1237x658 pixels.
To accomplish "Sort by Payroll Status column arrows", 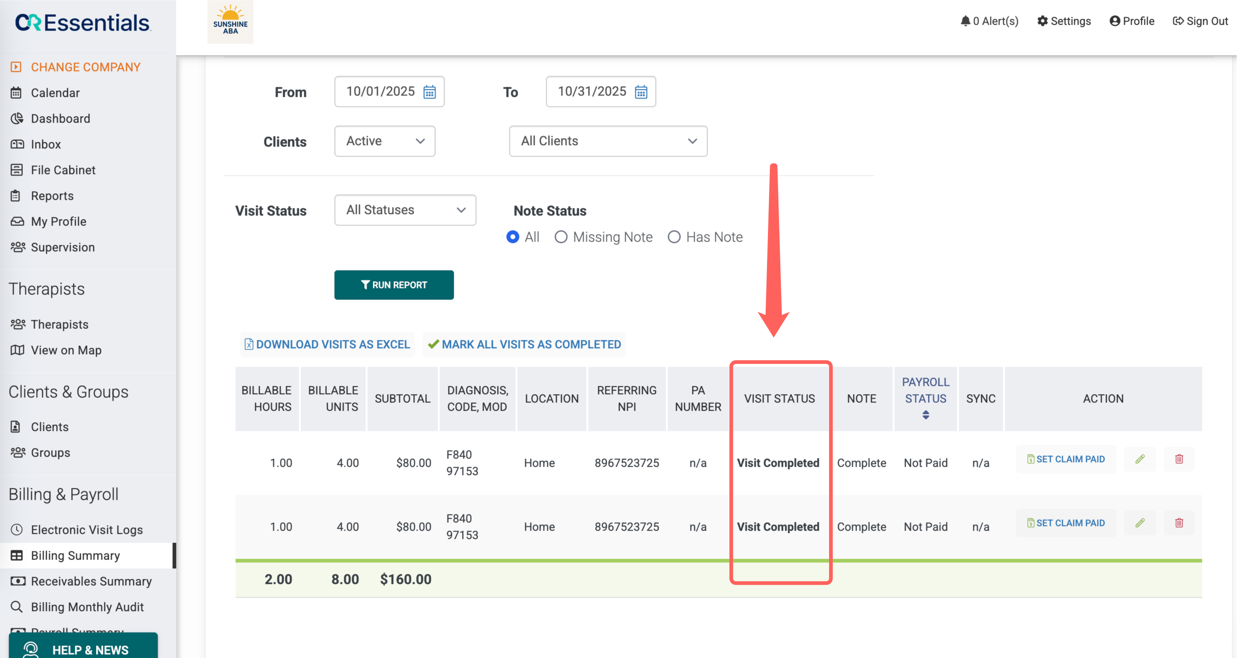I will tap(925, 414).
